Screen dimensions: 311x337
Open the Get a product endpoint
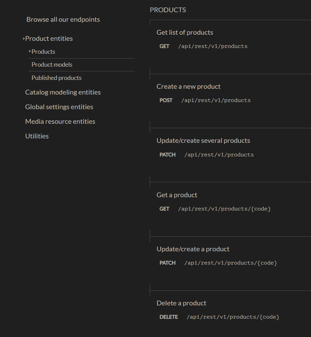tap(177, 195)
